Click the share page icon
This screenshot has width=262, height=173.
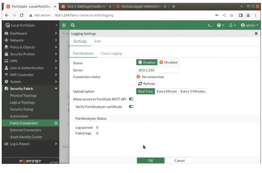(224, 15)
